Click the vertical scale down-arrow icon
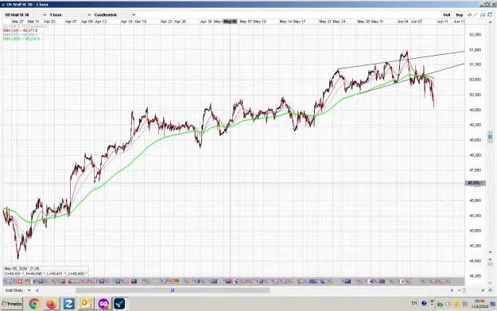Viewport: 497px width, 311px height. pyautogui.click(x=490, y=252)
